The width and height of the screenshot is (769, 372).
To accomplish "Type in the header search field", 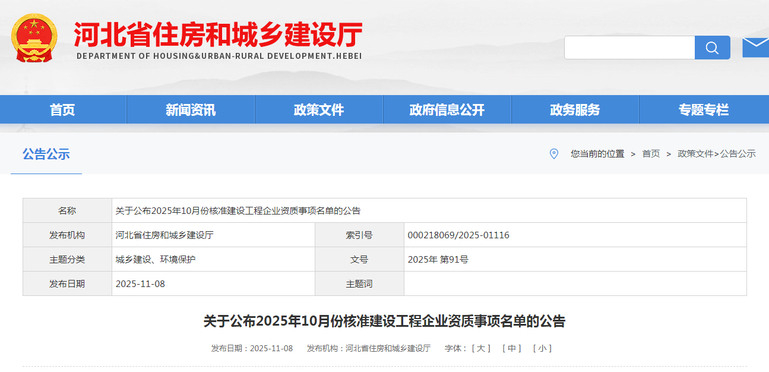I will [x=629, y=48].
